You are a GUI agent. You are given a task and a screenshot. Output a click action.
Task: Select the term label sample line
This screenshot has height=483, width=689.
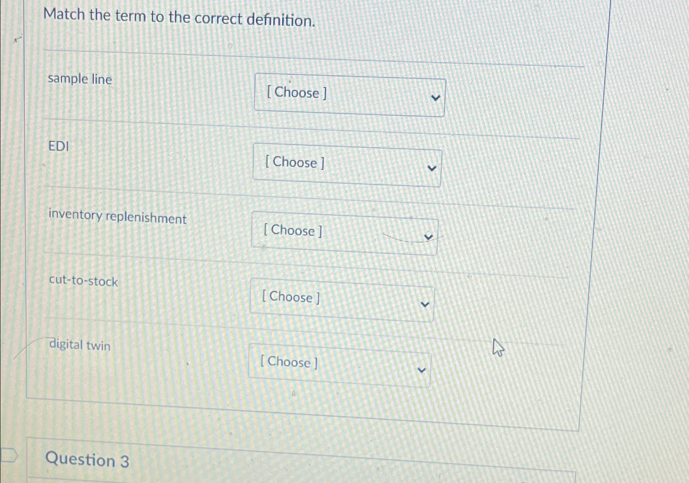[79, 80]
